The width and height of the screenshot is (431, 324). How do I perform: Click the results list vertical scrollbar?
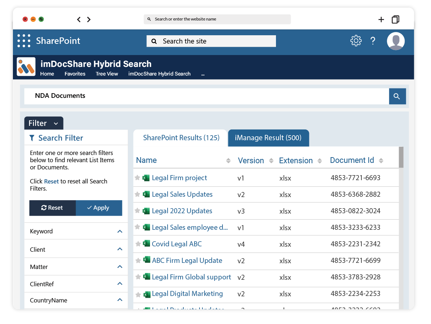click(401, 157)
